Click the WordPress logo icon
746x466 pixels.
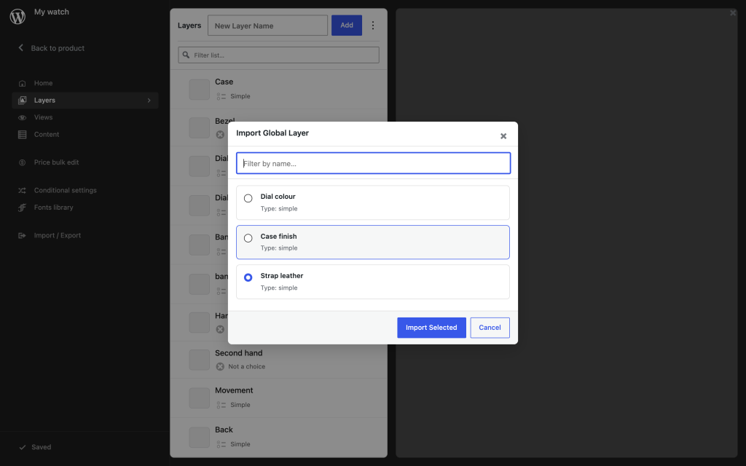tap(17, 16)
